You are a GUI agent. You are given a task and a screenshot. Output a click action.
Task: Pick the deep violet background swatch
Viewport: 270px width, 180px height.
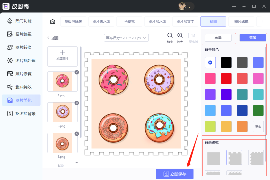pos(226,94)
